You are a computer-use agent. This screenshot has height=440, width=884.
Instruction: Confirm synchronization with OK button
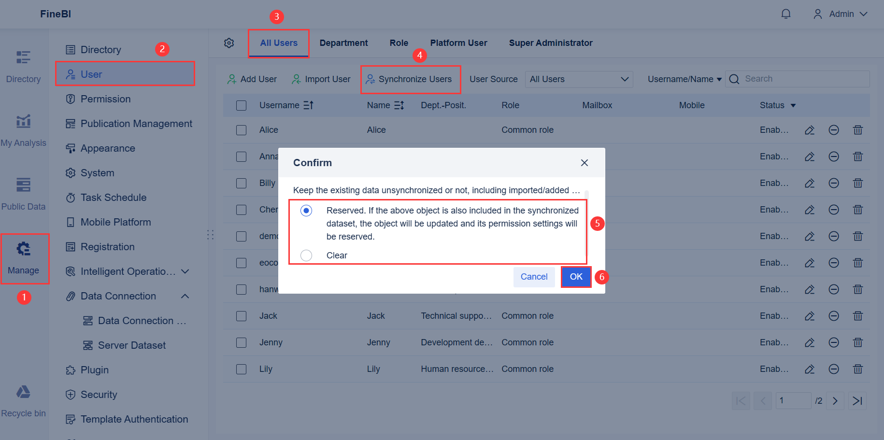(x=576, y=277)
